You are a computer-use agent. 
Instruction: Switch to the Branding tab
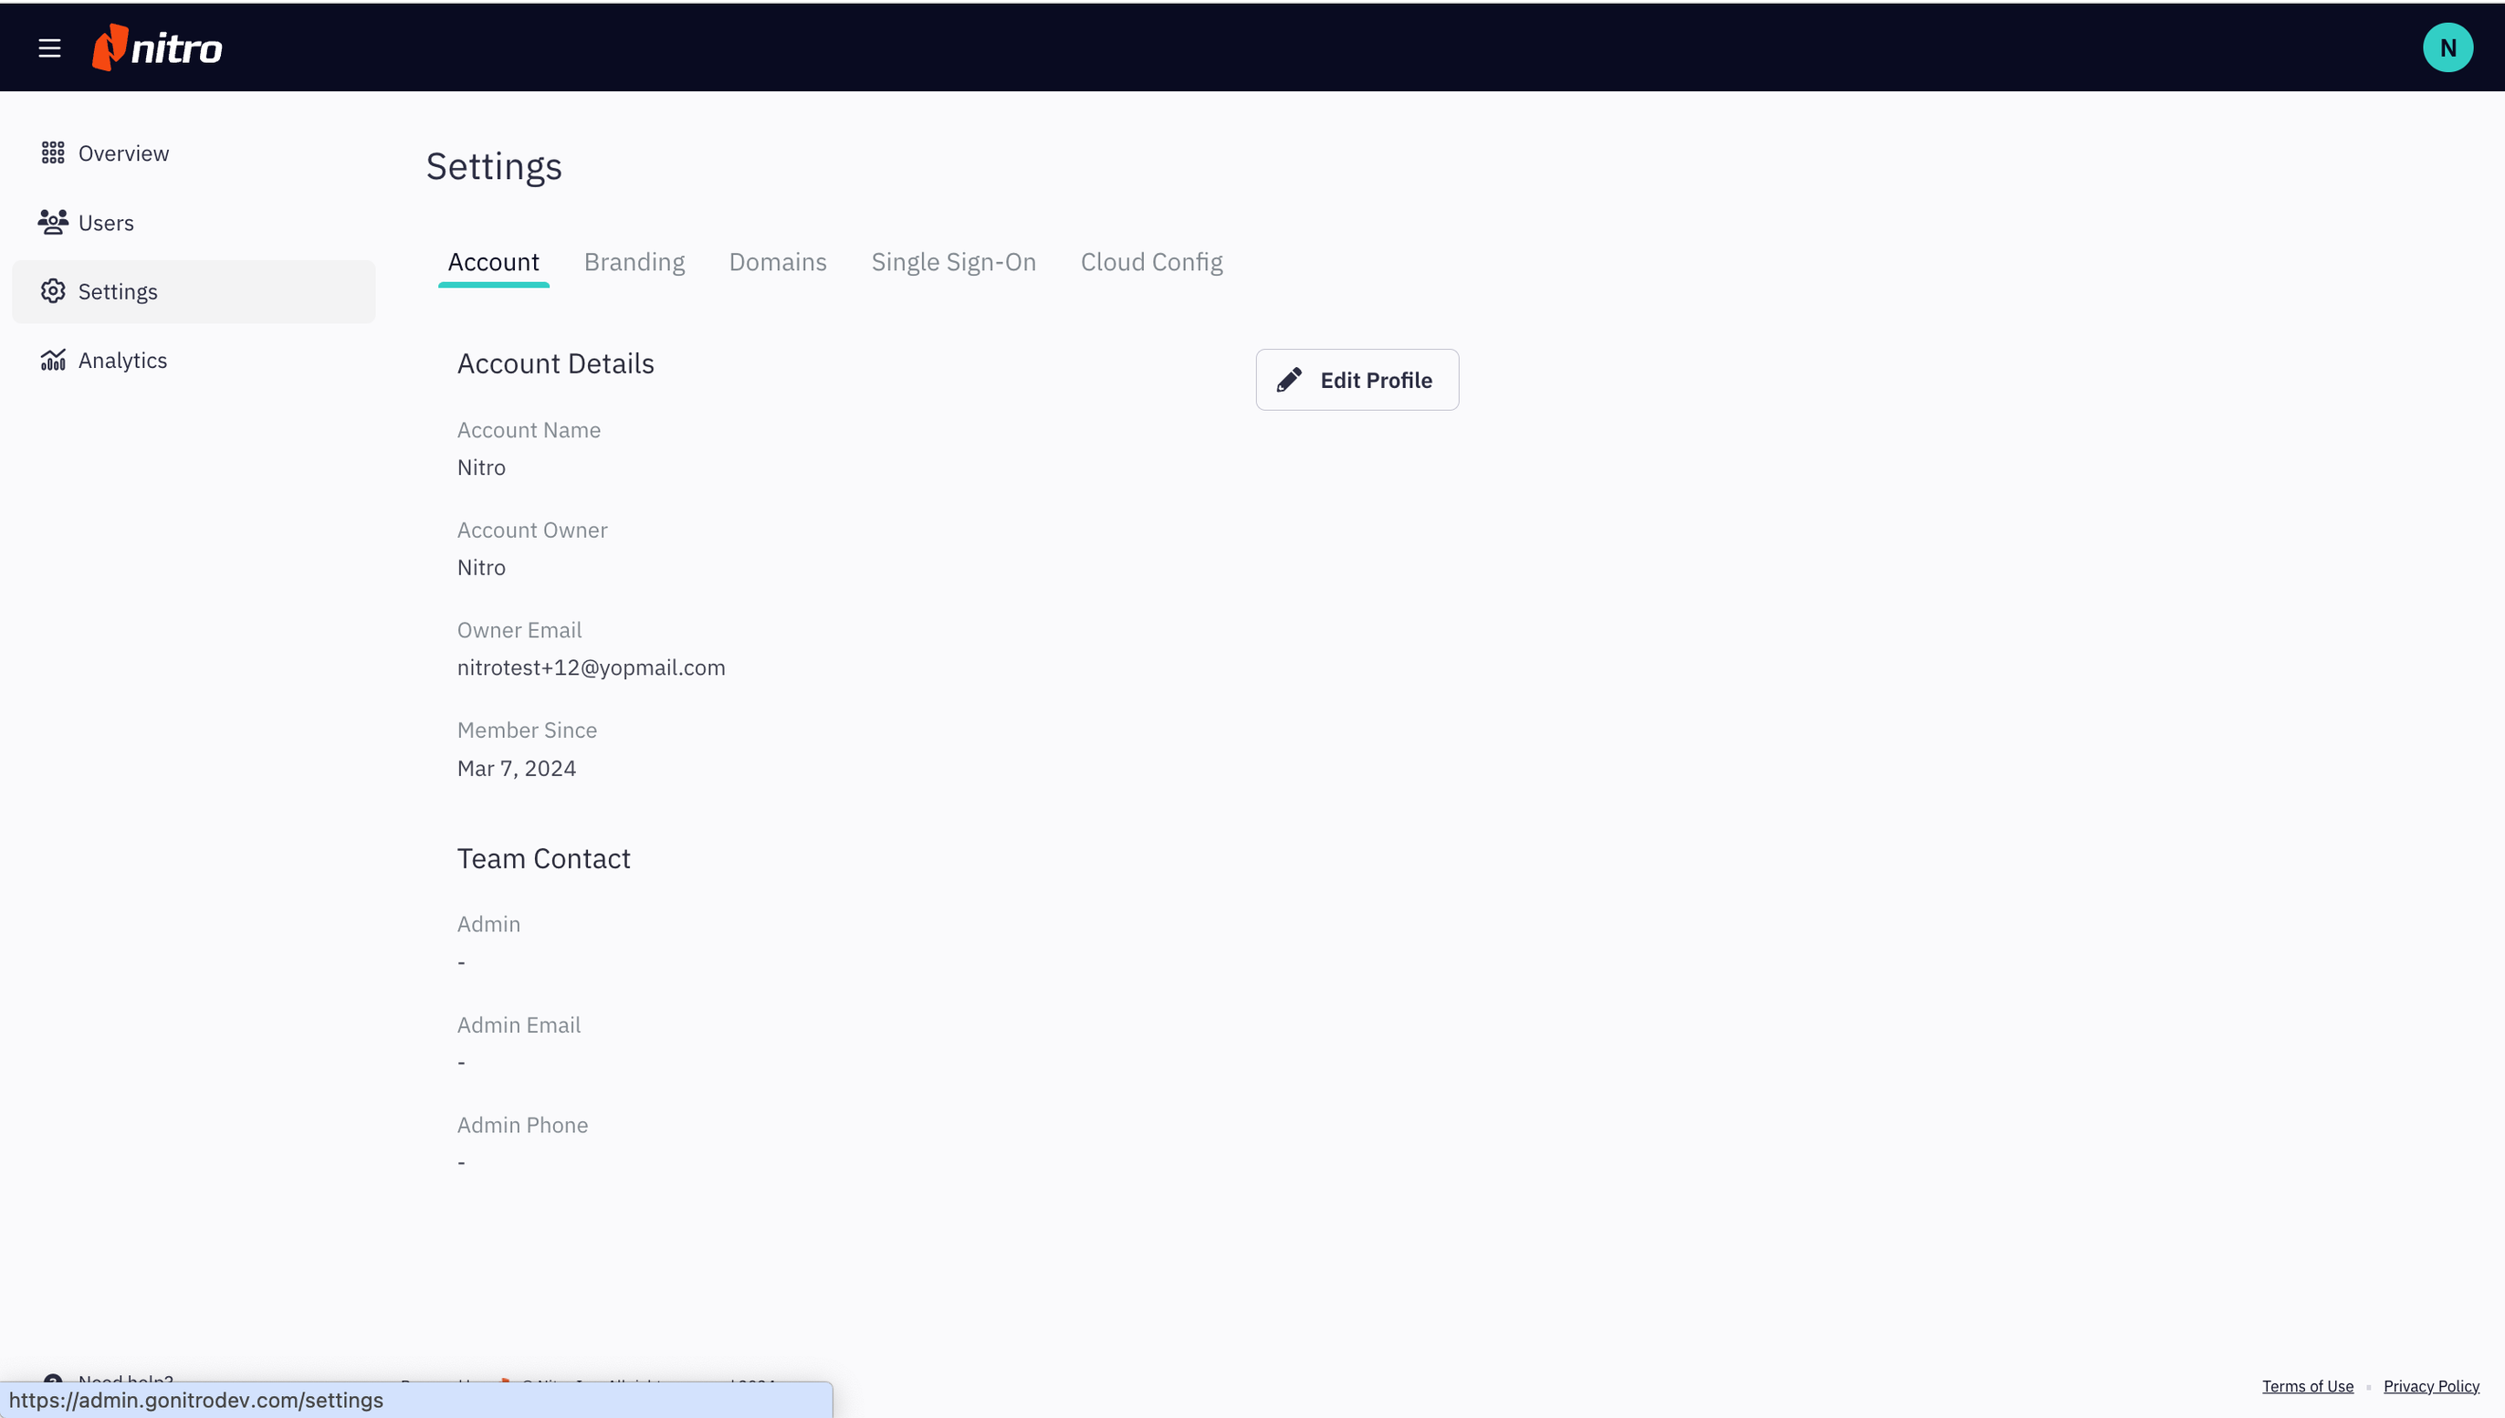click(x=634, y=261)
